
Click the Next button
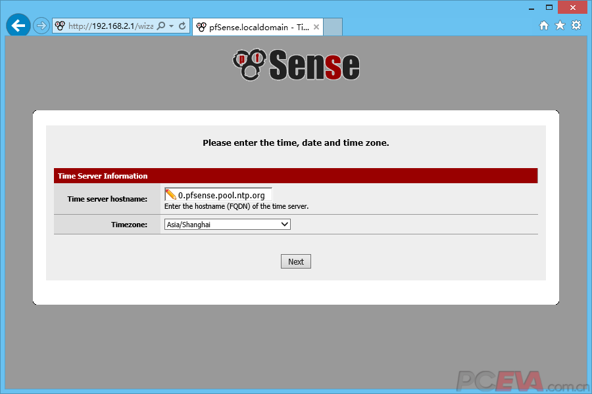point(296,261)
